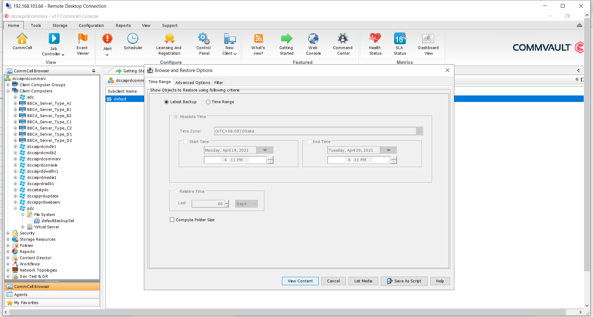Image resolution: width=593 pixels, height=317 pixels.
Task: Choose the Absolute Time option
Action: tap(176, 116)
